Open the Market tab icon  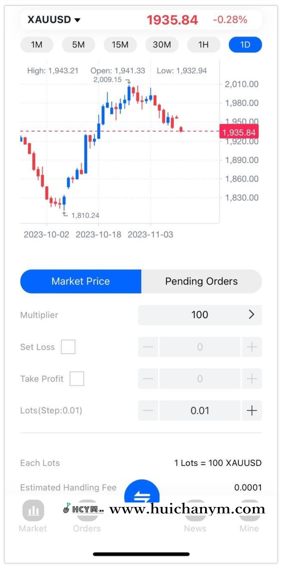[33, 511]
